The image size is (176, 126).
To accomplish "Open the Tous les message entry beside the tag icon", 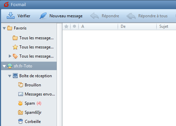I will 36,56.
